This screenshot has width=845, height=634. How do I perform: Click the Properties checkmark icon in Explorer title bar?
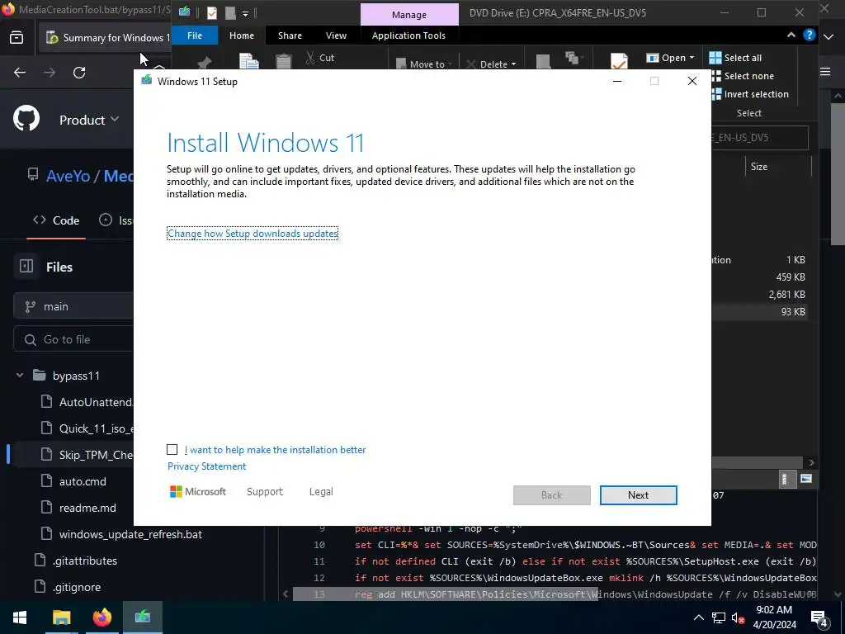(212, 12)
